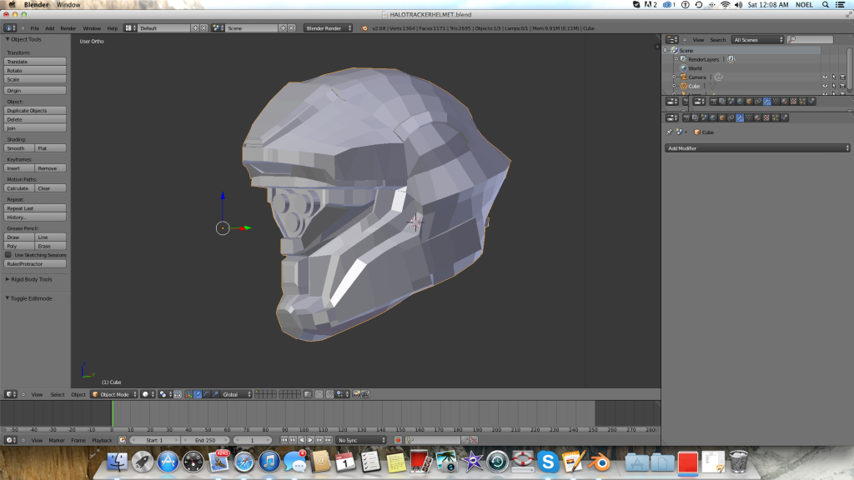Screen dimensions: 854x480
Task: Launch Blender from the macOS dock
Action: (600, 462)
